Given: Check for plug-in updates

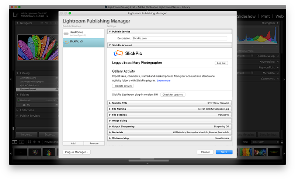Looking at the screenshot, I should 173,95.
